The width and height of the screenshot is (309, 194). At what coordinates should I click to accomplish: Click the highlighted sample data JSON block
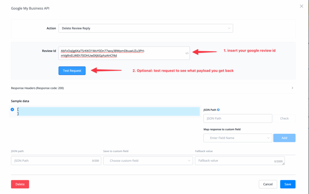pos(109,111)
